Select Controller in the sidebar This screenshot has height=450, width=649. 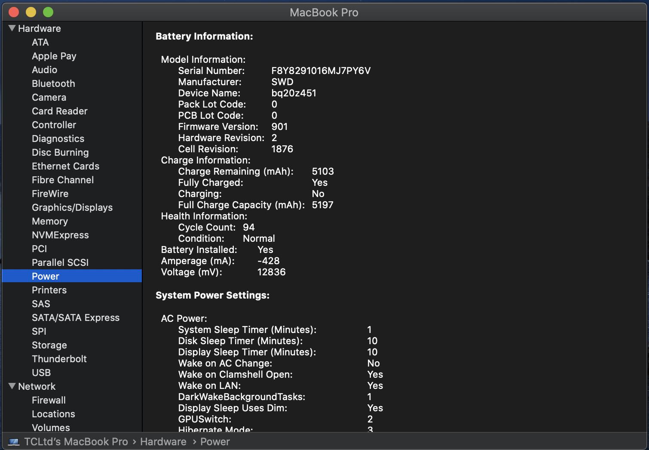click(x=54, y=125)
